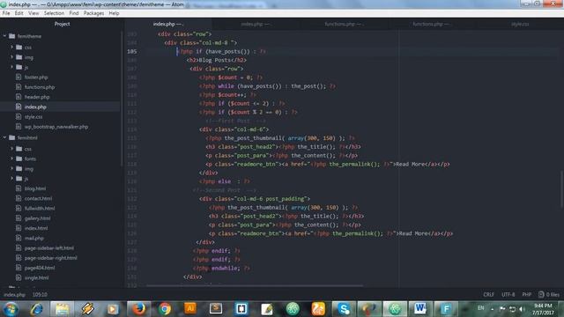564x317 pixels.
Task: Open index.html in the project tree
Action: tap(36, 228)
